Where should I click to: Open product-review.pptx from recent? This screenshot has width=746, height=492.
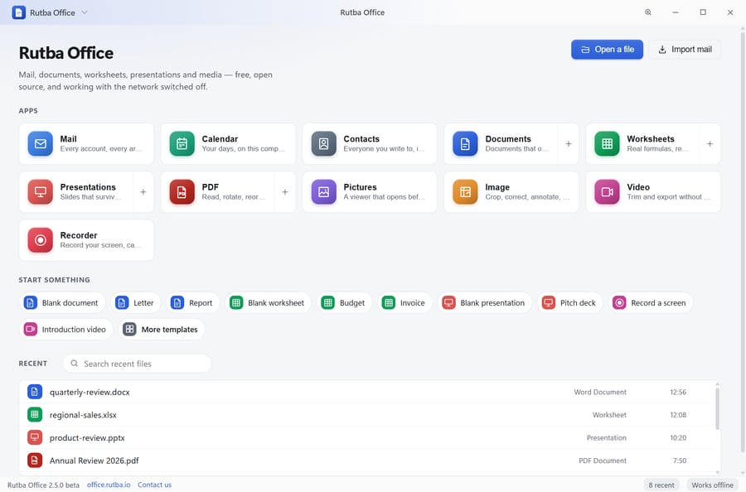click(366, 438)
